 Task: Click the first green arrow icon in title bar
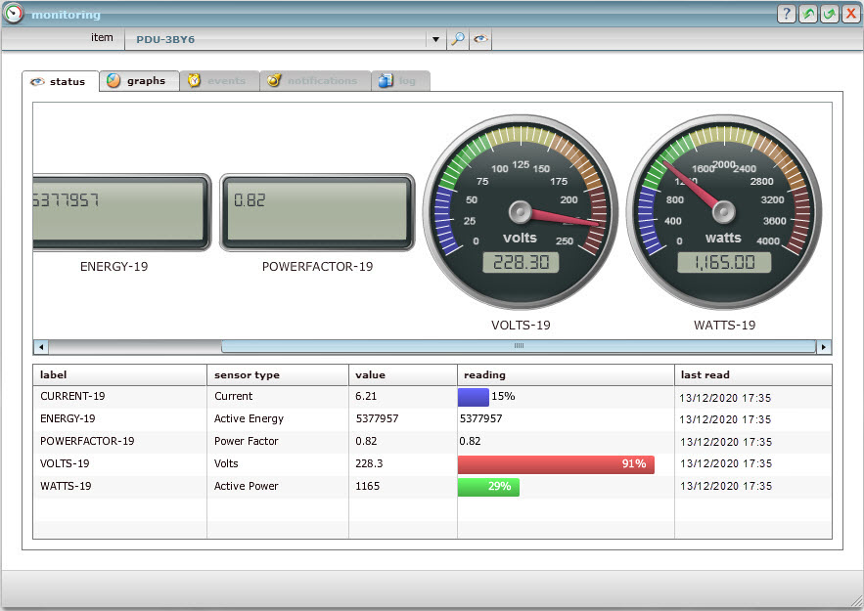click(808, 14)
